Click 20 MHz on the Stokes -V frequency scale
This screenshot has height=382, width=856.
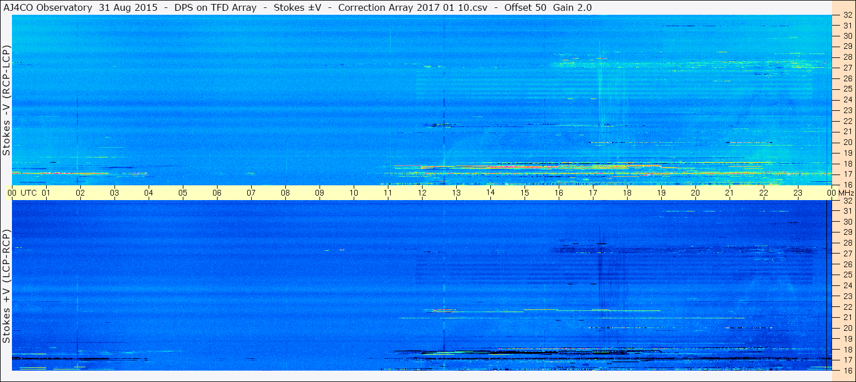[847, 142]
